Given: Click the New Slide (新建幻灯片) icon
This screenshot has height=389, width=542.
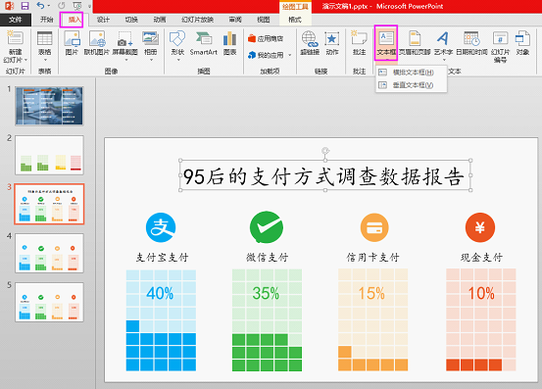Looking at the screenshot, I should [15, 38].
